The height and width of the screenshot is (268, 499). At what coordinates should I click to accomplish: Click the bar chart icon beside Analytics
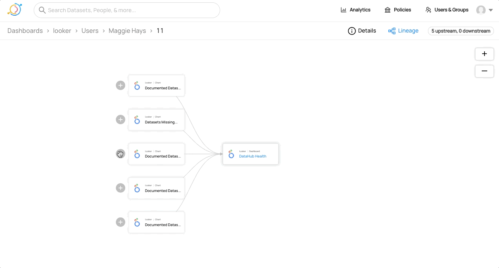343,10
